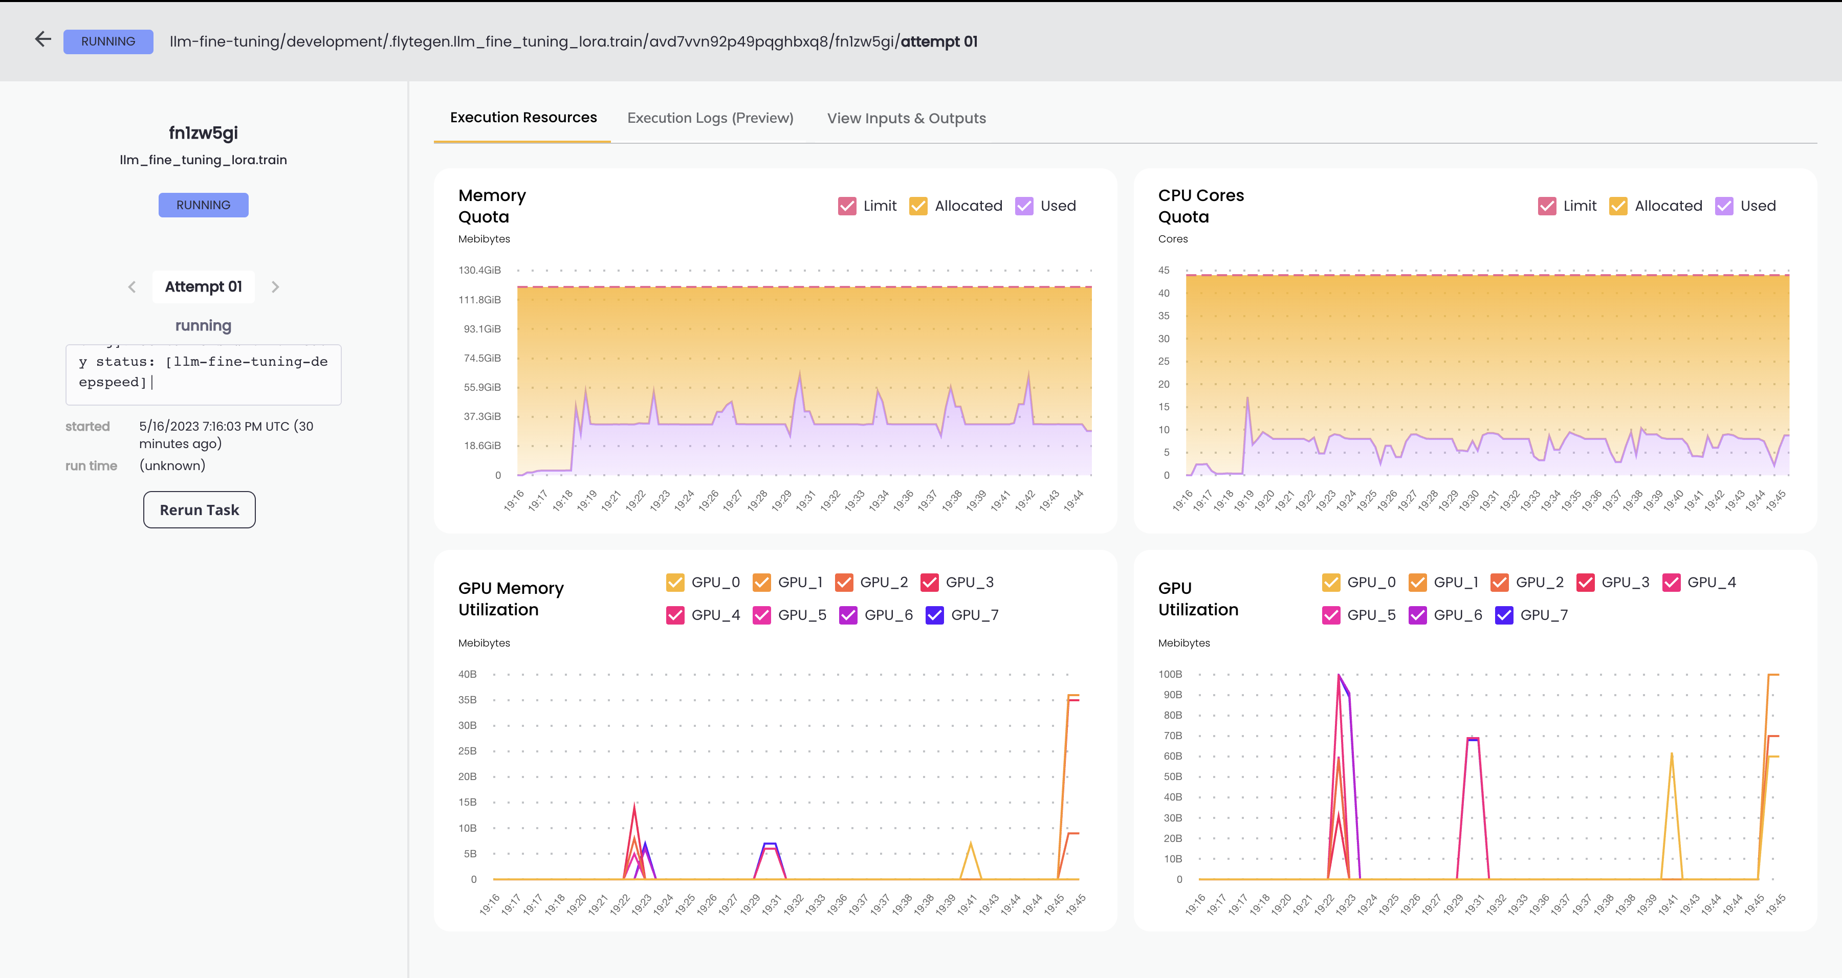Select the GPU_6 legend marker in GPU Memory Utilization

(848, 615)
